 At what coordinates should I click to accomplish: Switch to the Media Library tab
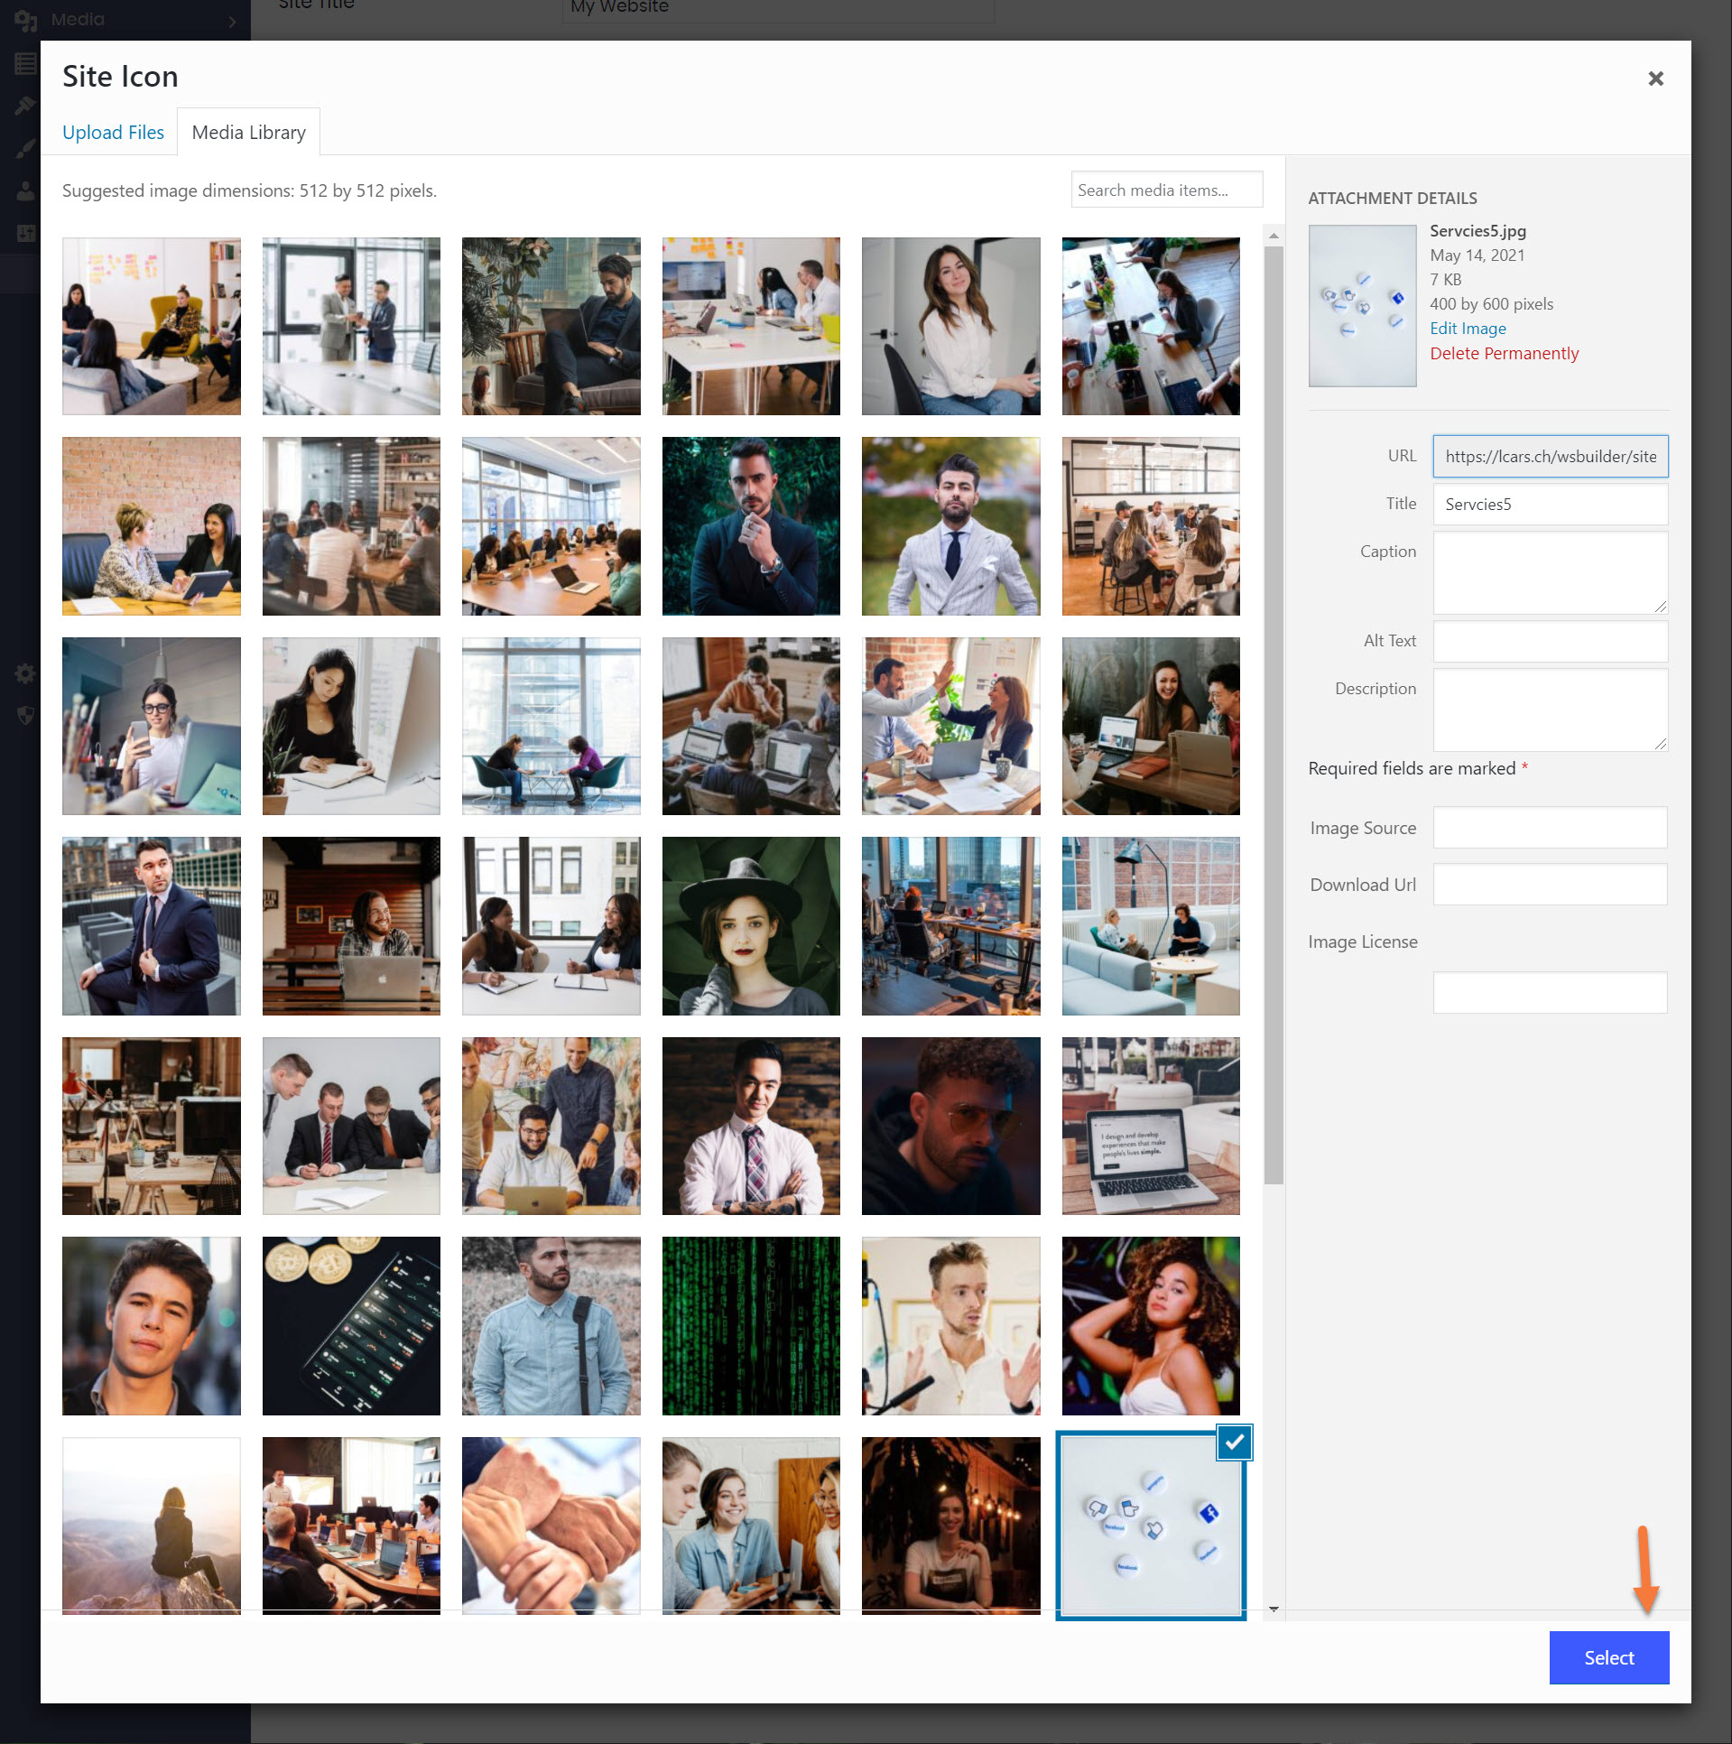click(x=248, y=133)
